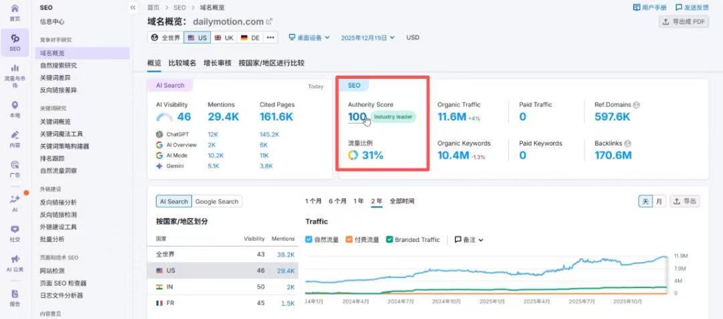Open dailymotion.com external link icon
723x319 pixels.
[269, 21]
